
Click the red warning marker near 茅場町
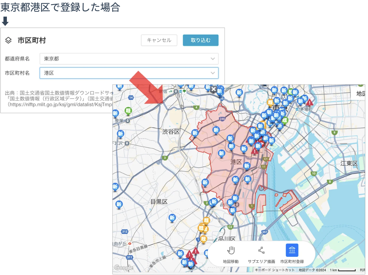(309, 102)
